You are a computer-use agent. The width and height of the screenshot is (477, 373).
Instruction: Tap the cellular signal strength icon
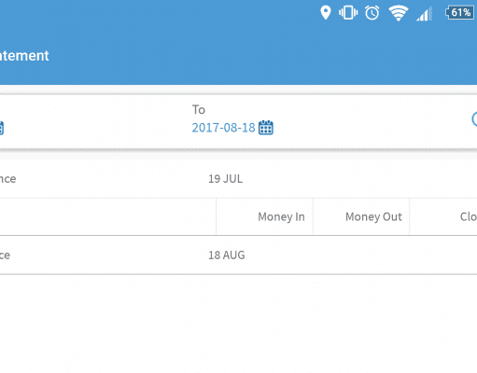pyautogui.click(x=425, y=14)
